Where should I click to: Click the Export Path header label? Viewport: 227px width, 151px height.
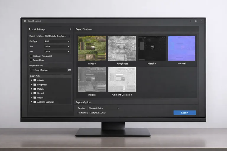(x=35, y=76)
